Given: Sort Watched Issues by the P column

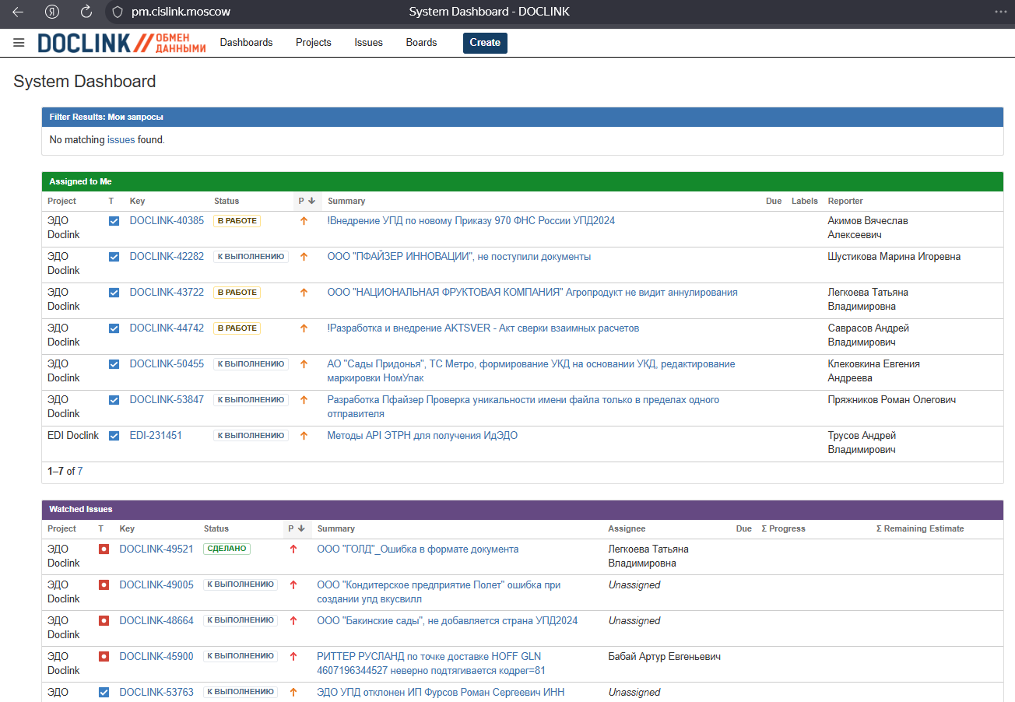Looking at the screenshot, I should (x=296, y=529).
